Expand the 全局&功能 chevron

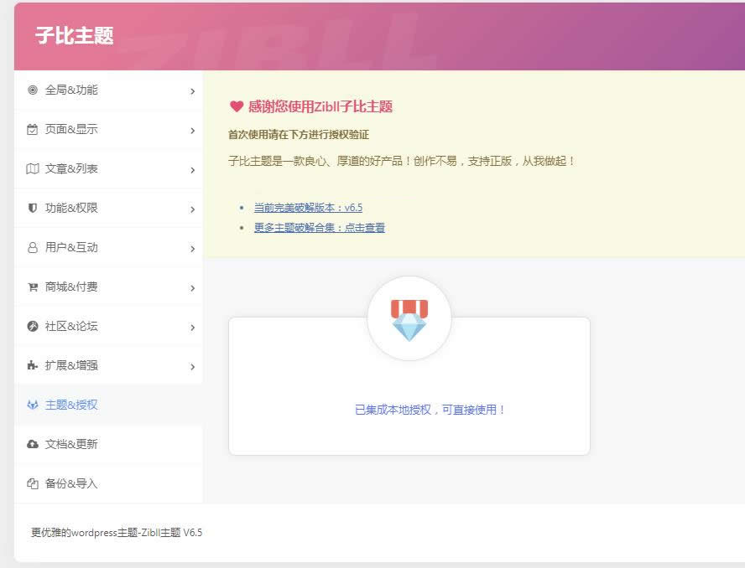click(192, 91)
